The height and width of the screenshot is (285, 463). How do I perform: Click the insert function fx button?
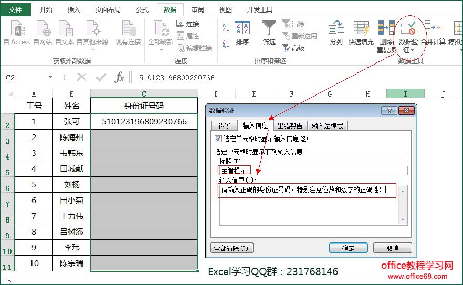(120, 77)
